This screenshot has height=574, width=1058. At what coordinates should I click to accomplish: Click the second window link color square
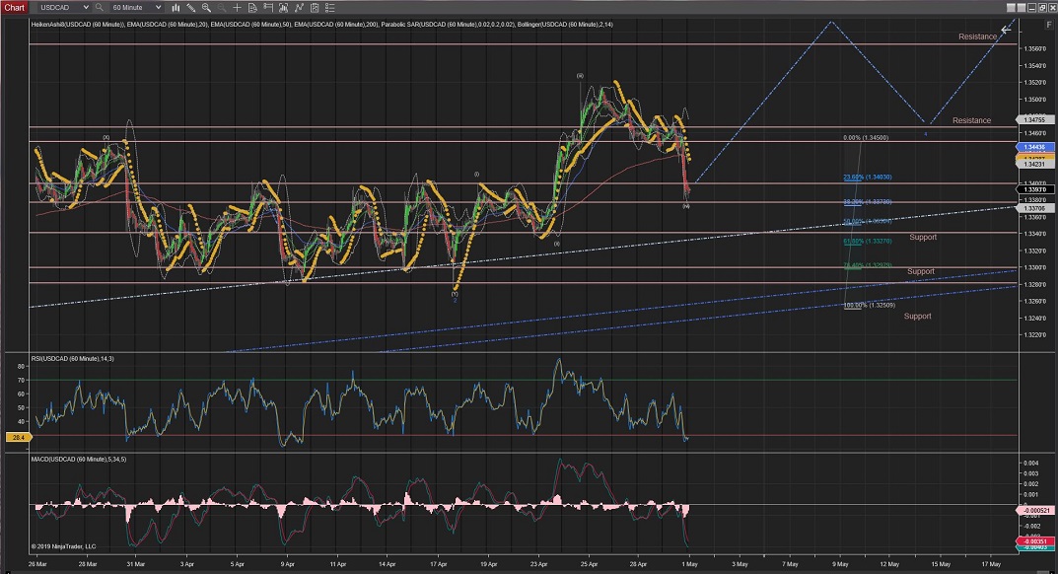[x=1021, y=8]
